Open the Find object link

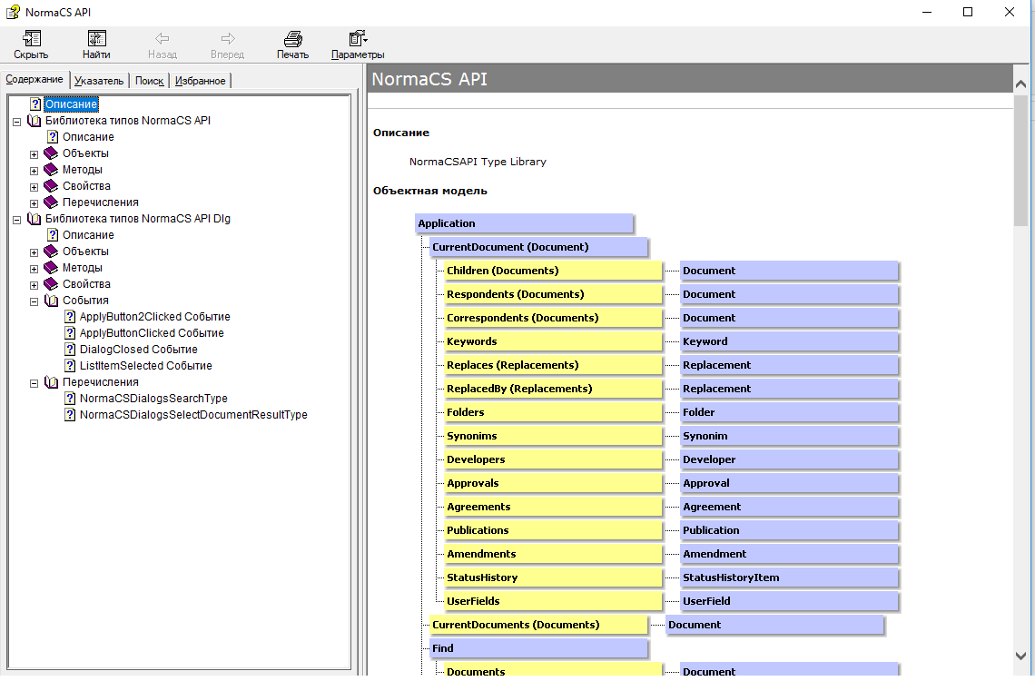[x=538, y=648]
